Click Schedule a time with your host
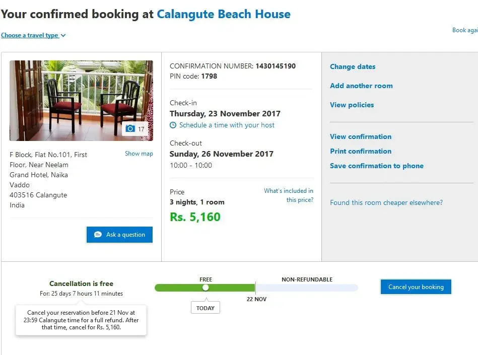This screenshot has height=355, width=478. (227, 125)
